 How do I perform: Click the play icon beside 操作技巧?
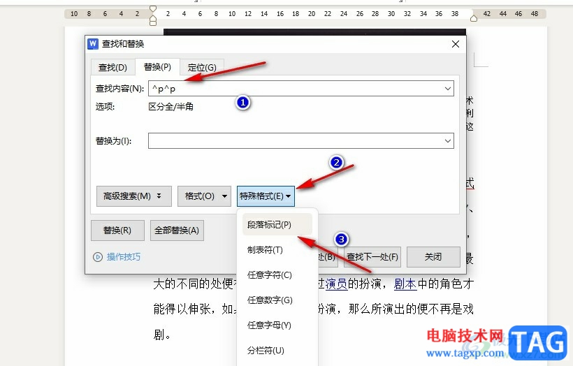98,257
